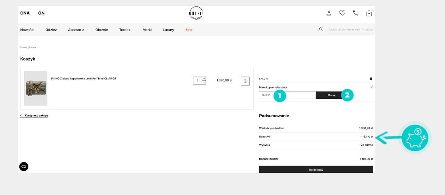
Task: Open the user account icon
Action: pos(329,13)
